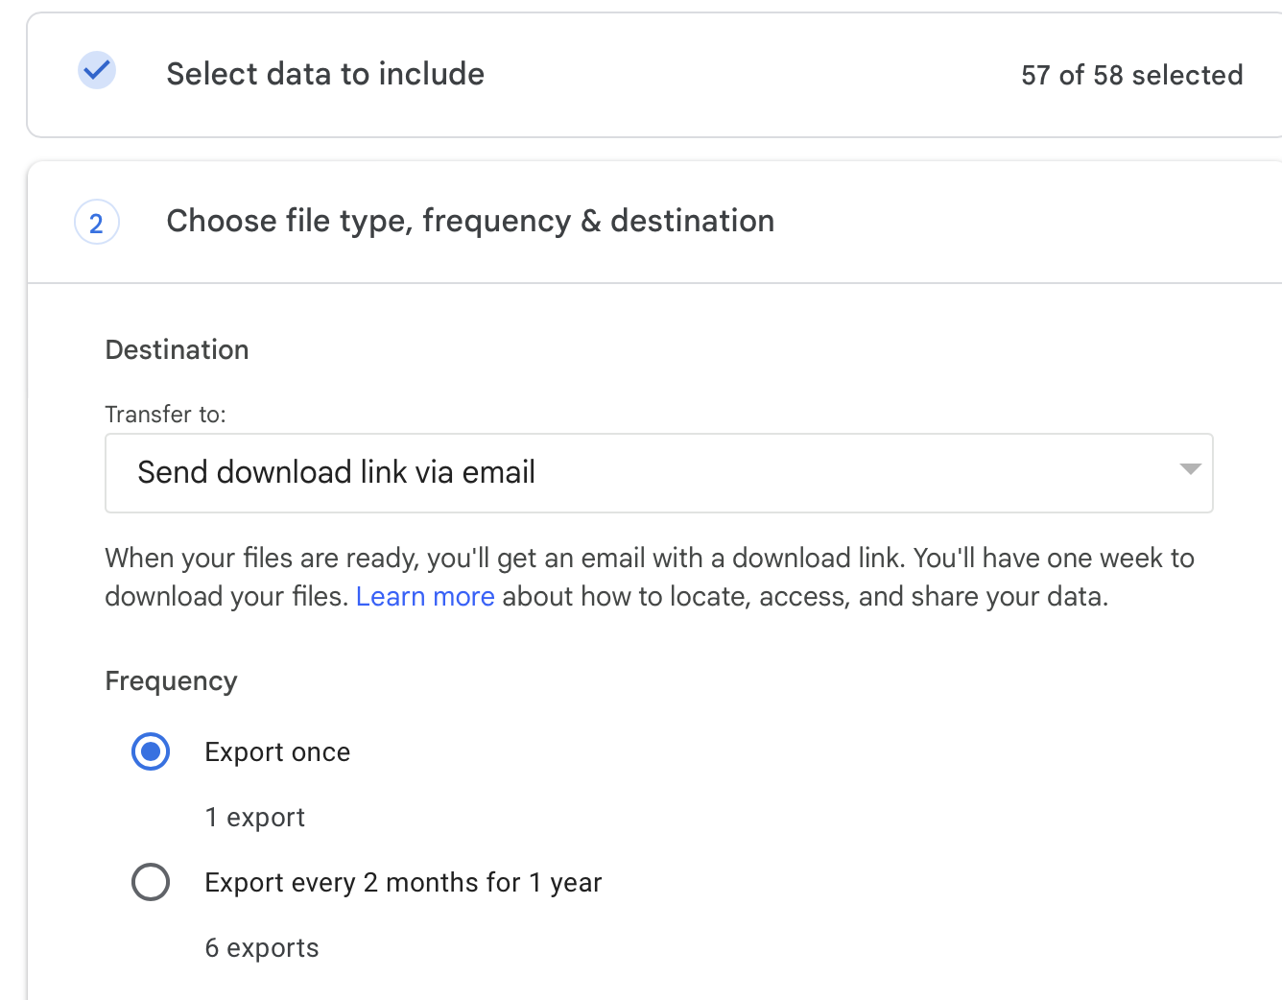The image size is (1282, 1000).
Task: Click the download link description paragraph
Action: pos(649,559)
